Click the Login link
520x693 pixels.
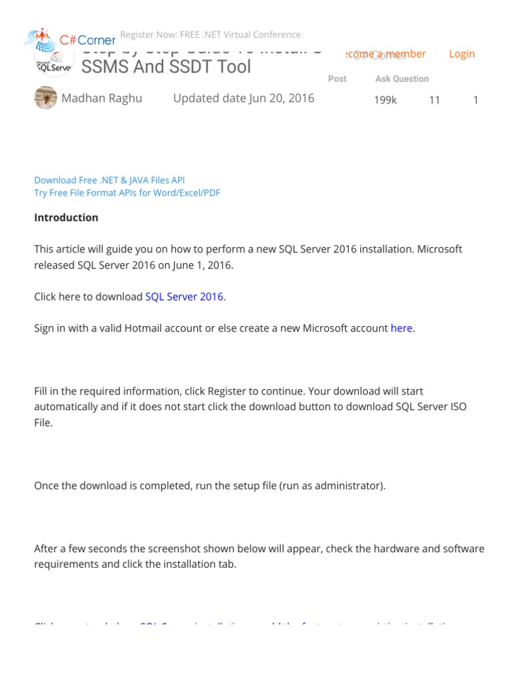[462, 54]
